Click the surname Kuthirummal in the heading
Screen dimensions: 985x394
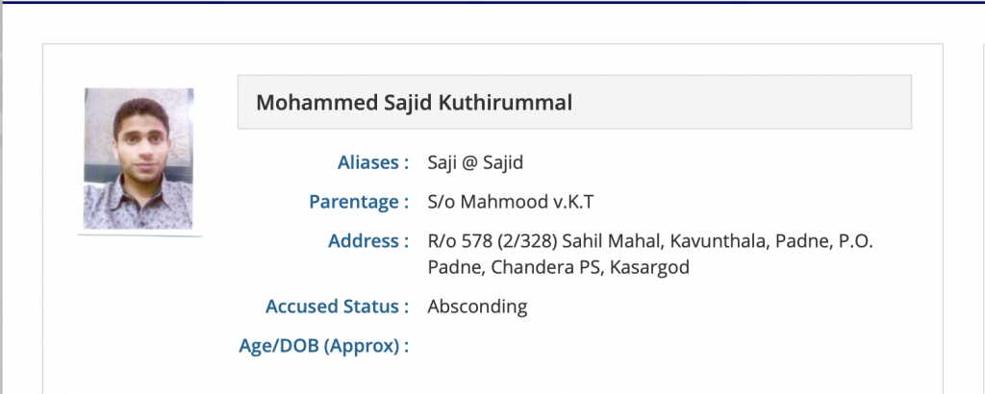click(x=512, y=102)
